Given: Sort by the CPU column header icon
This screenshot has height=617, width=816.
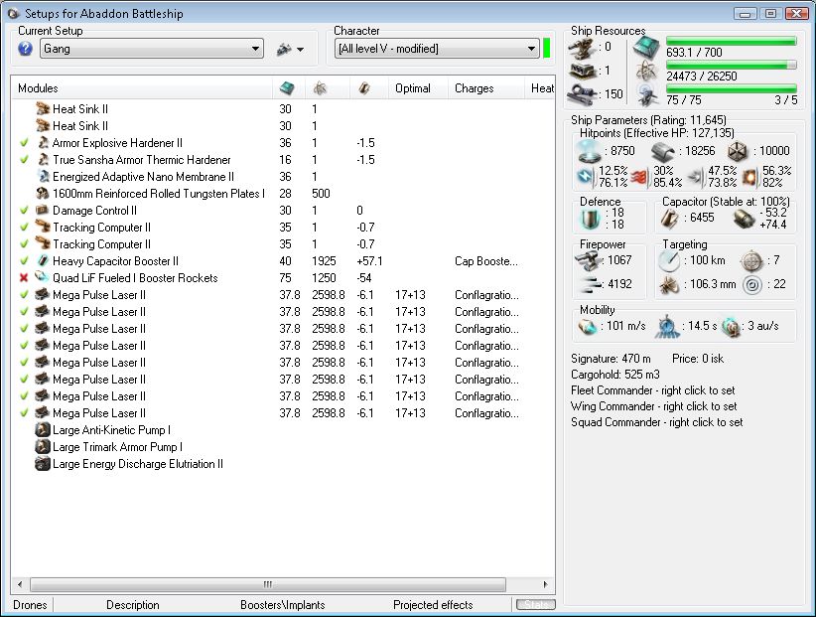Looking at the screenshot, I should [287, 88].
